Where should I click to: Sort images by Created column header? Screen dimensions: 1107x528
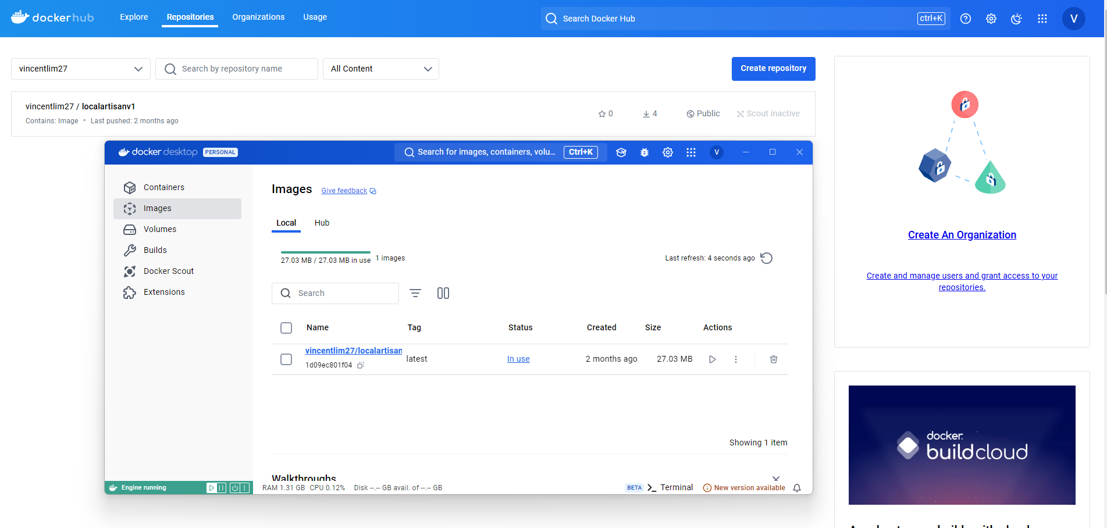[x=601, y=328]
